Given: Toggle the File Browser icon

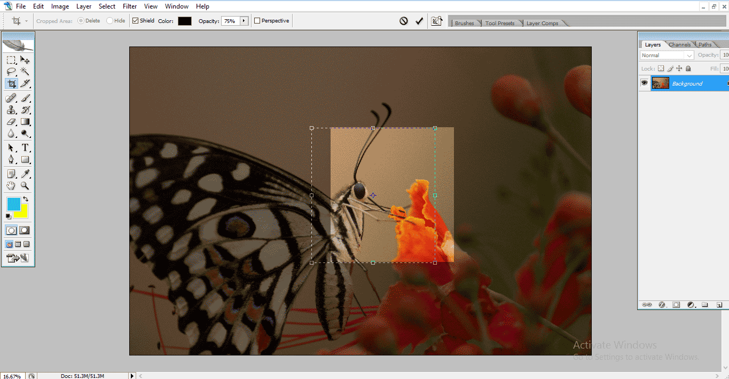Looking at the screenshot, I should pos(437,21).
